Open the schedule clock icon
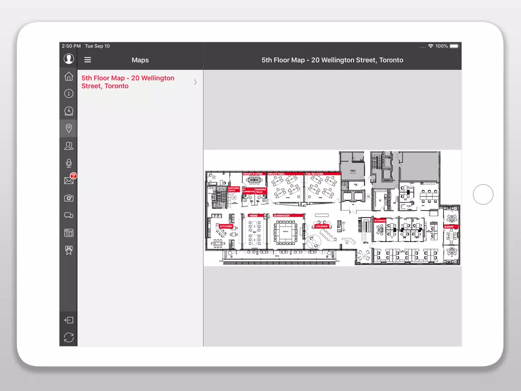Screen dimensions: 521x391 coord(69,111)
